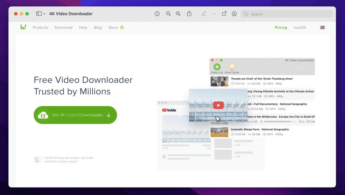Click the 'MP4 · 480p' label for 13.1 MB video
The height and width of the screenshot is (195, 345).
pos(274,96)
